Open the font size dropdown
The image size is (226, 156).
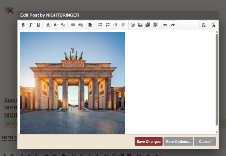coord(55,25)
